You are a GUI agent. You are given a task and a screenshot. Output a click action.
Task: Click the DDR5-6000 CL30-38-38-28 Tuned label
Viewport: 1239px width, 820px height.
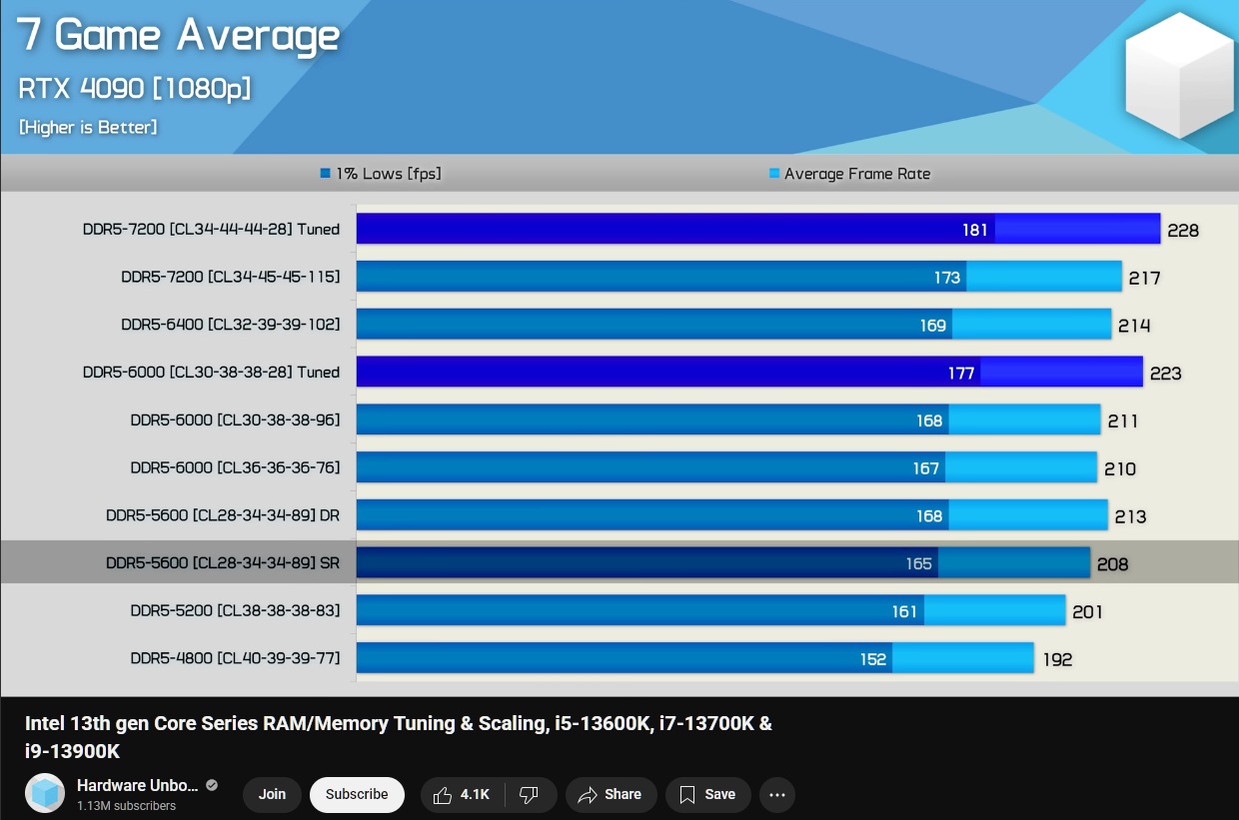211,372
